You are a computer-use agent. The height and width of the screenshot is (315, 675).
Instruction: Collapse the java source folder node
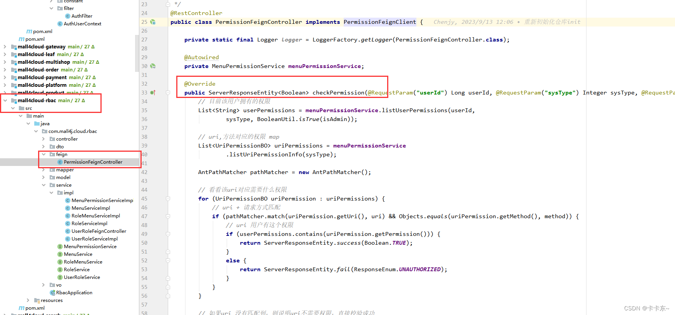pos(28,124)
